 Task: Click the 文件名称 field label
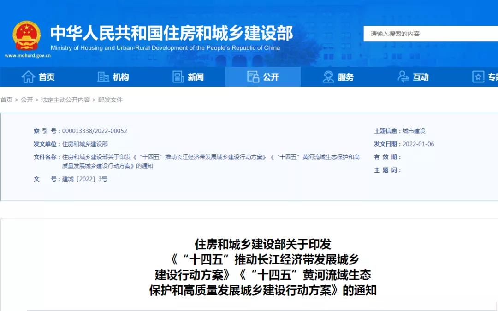click(47, 157)
